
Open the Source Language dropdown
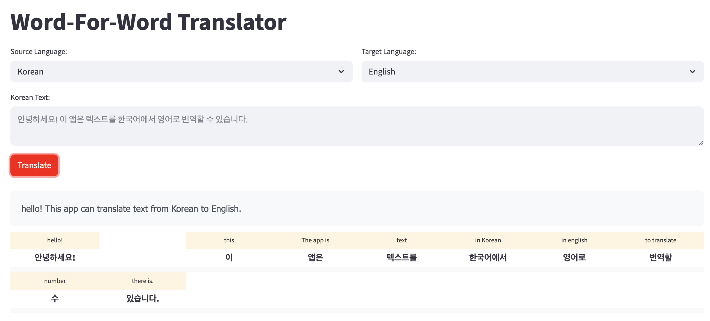click(181, 72)
